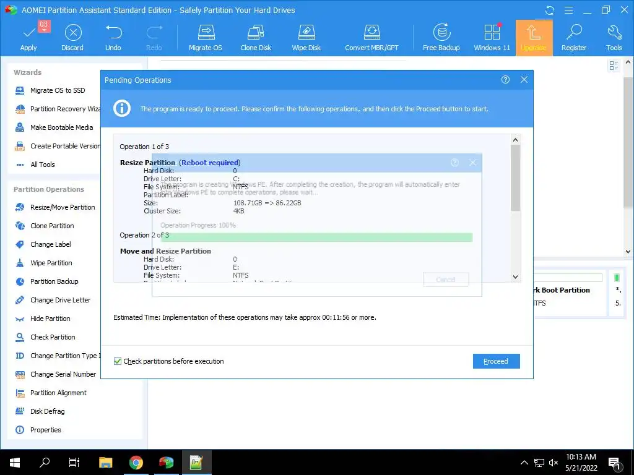Image resolution: width=634 pixels, height=475 pixels.
Task: Open Partition Recovery Wizard
Action: pyautogui.click(x=57, y=109)
